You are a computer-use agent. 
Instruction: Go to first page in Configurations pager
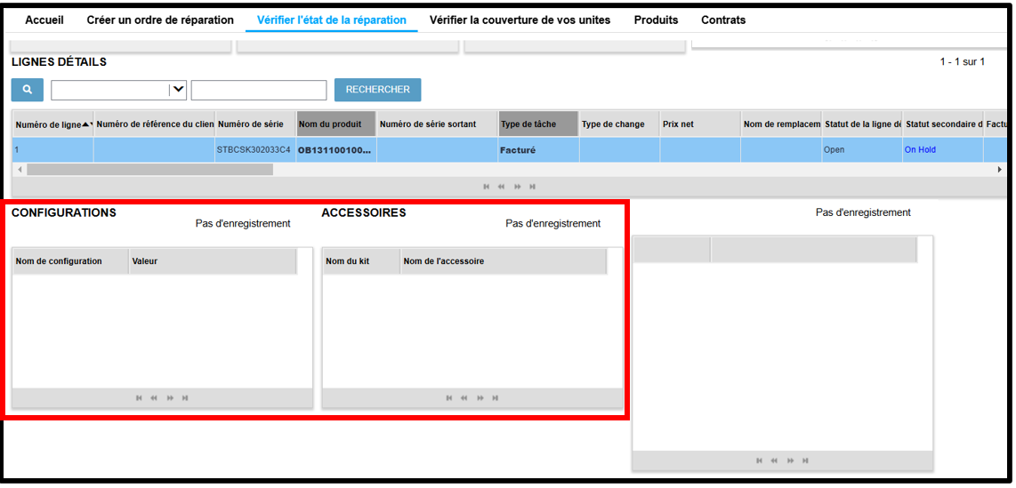point(139,398)
